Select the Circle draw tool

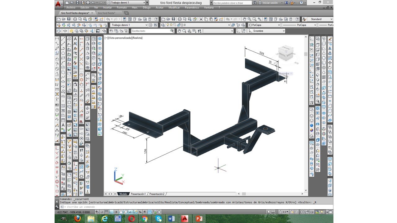(63, 67)
